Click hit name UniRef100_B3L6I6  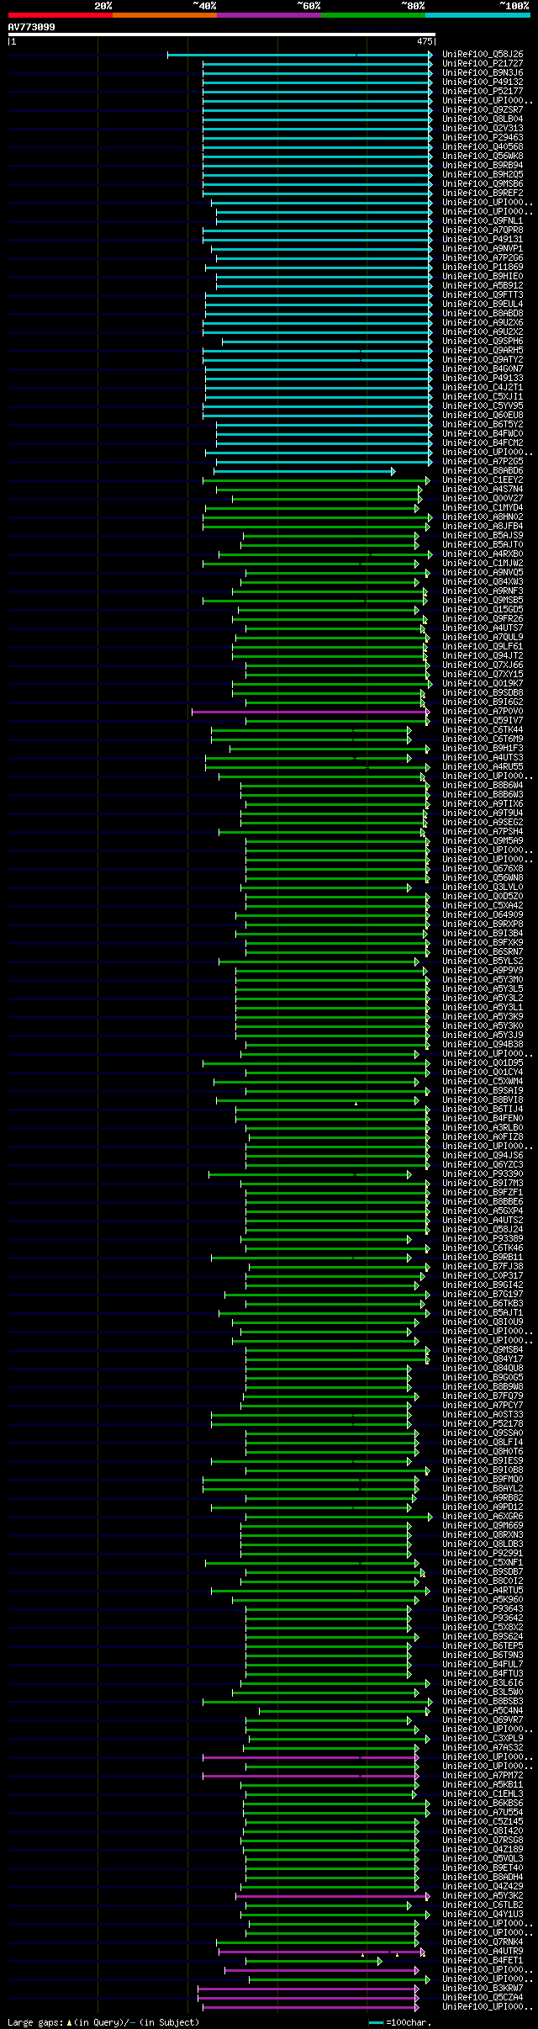(x=483, y=1683)
